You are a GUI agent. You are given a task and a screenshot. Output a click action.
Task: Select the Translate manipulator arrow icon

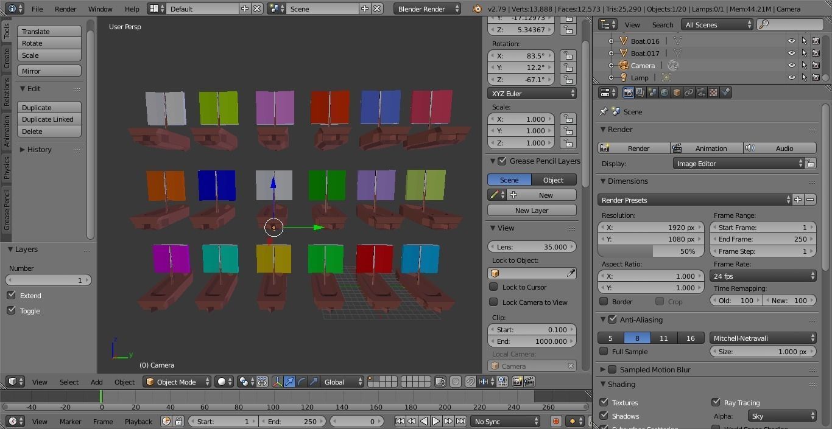click(x=289, y=382)
